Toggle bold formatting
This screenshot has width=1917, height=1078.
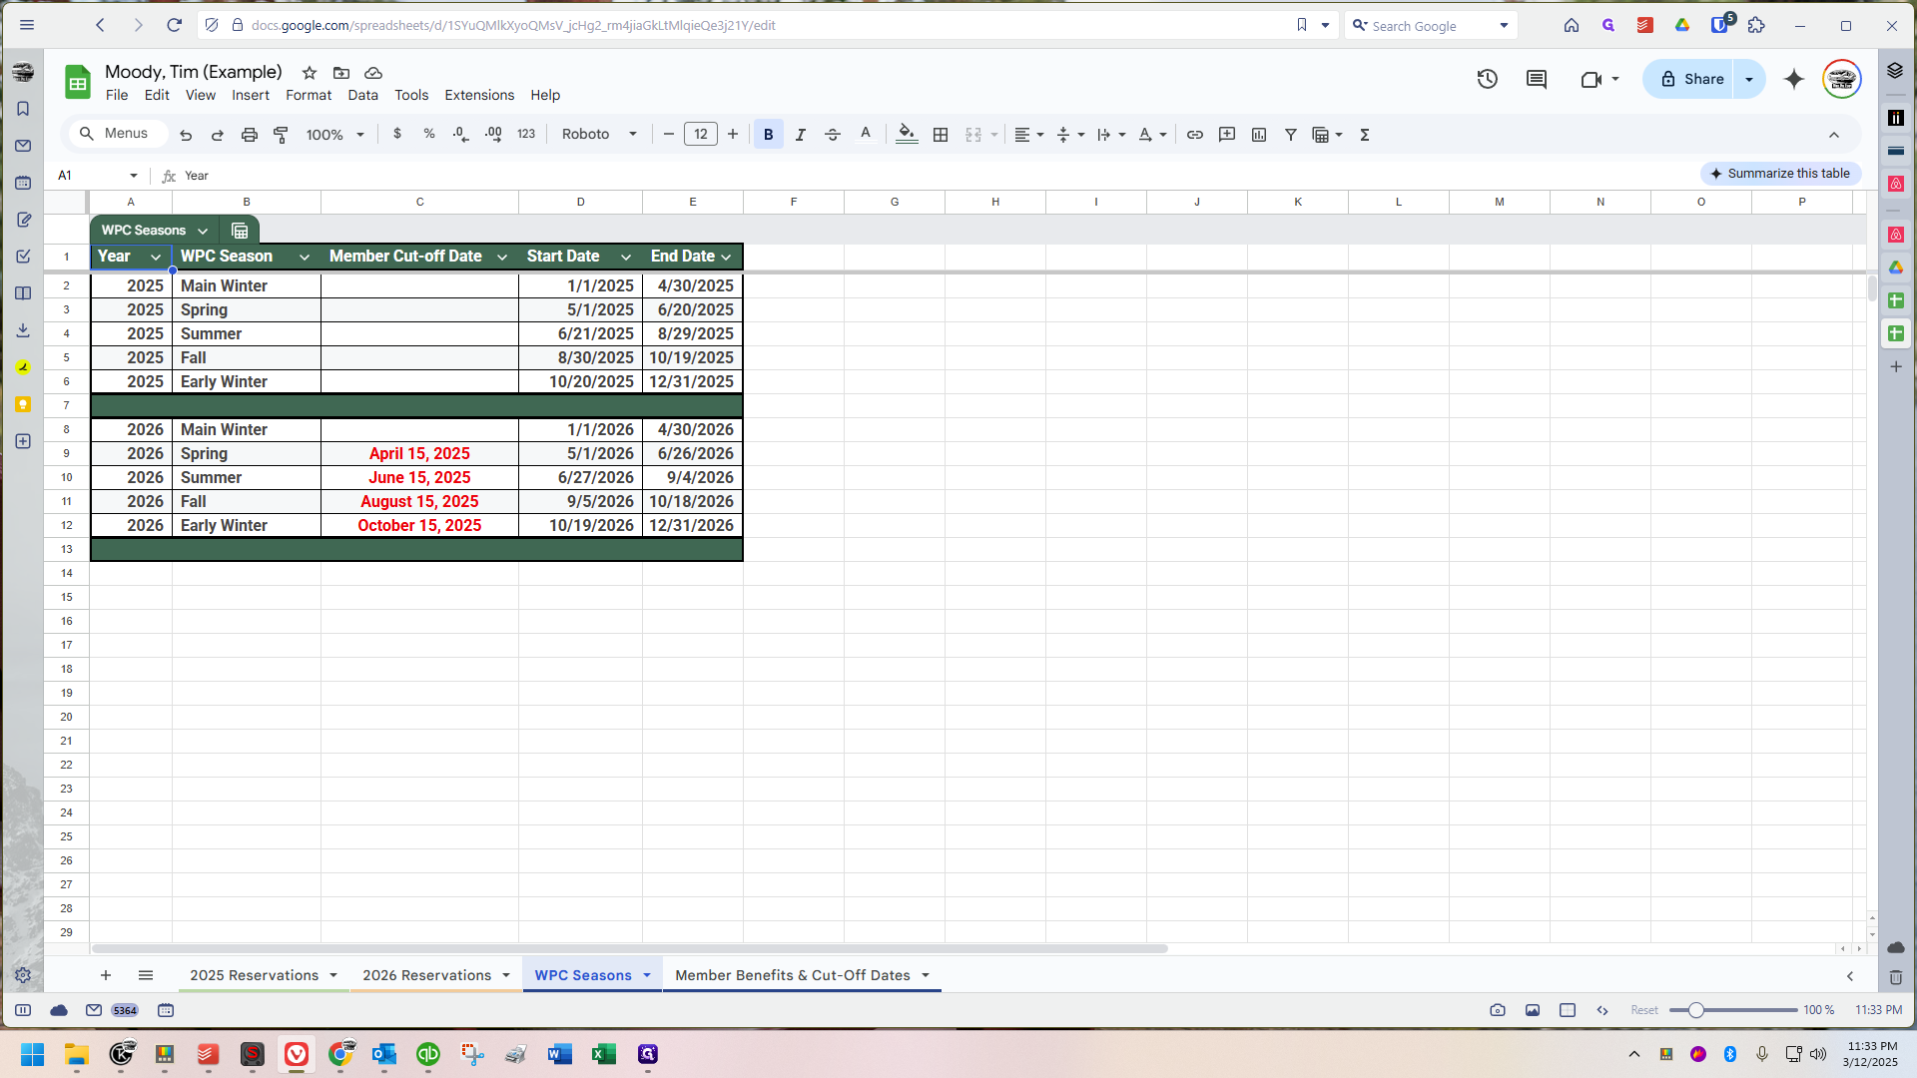pos(768,135)
